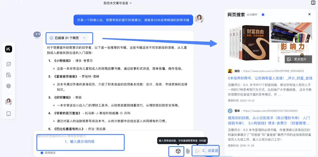Click book title 《巴比伦最富有的人》
Image resolution: width=318 pixels, height=157 pixels.
pos(69,129)
